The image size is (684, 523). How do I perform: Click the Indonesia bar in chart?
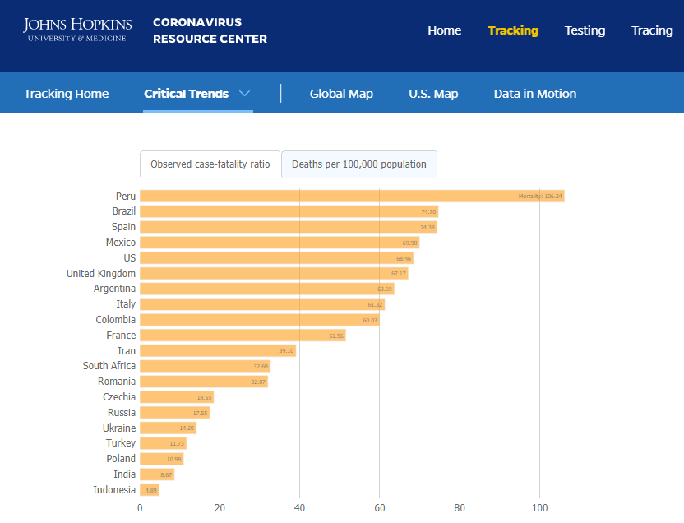pyautogui.click(x=149, y=490)
